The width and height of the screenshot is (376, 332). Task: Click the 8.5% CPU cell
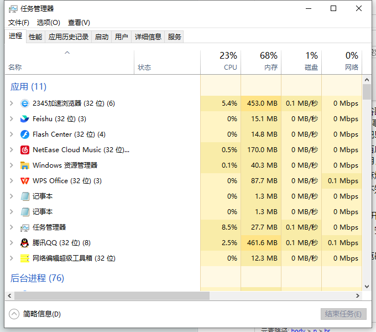221,227
